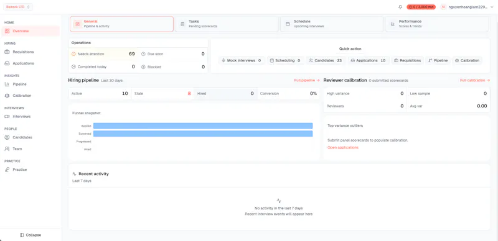Go to Calibration under Insights

[31, 96]
